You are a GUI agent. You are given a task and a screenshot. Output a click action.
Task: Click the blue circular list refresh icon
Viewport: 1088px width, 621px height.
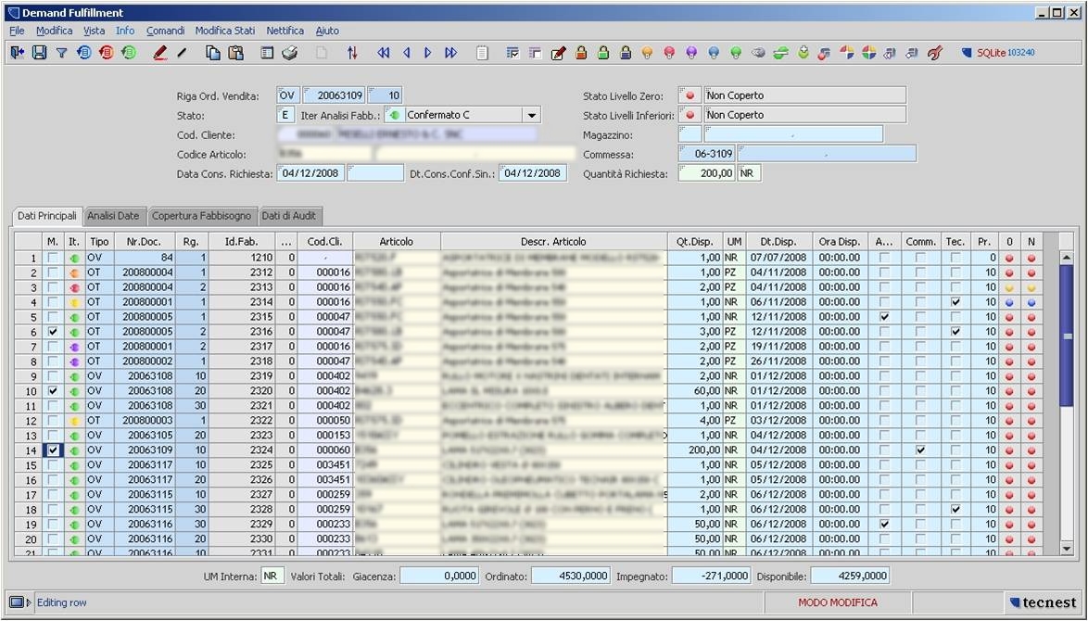point(84,53)
